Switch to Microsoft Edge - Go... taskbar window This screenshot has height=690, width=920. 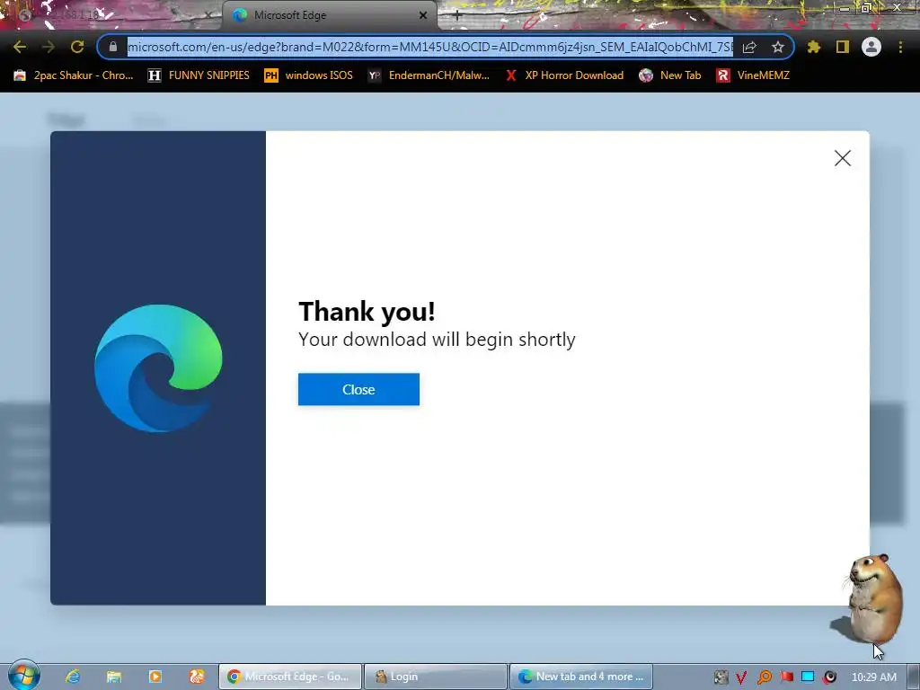290,677
